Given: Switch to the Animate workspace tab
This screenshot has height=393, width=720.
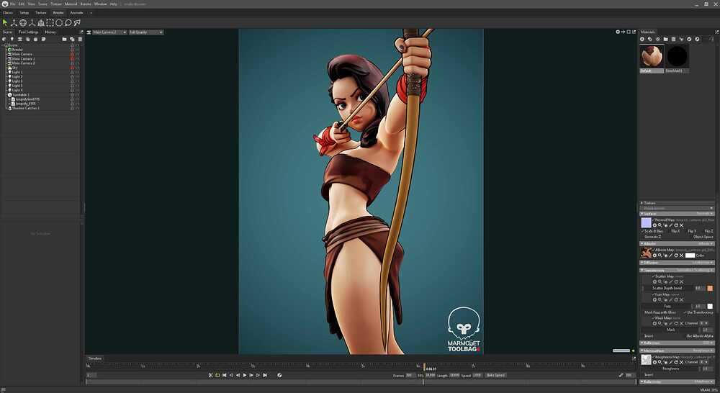Looking at the screenshot, I should click(x=76, y=13).
